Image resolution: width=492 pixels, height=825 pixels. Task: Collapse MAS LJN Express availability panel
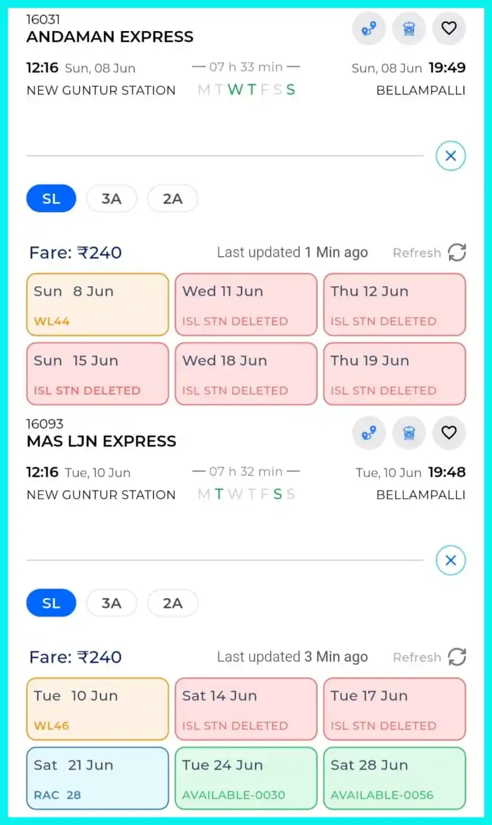click(x=451, y=560)
